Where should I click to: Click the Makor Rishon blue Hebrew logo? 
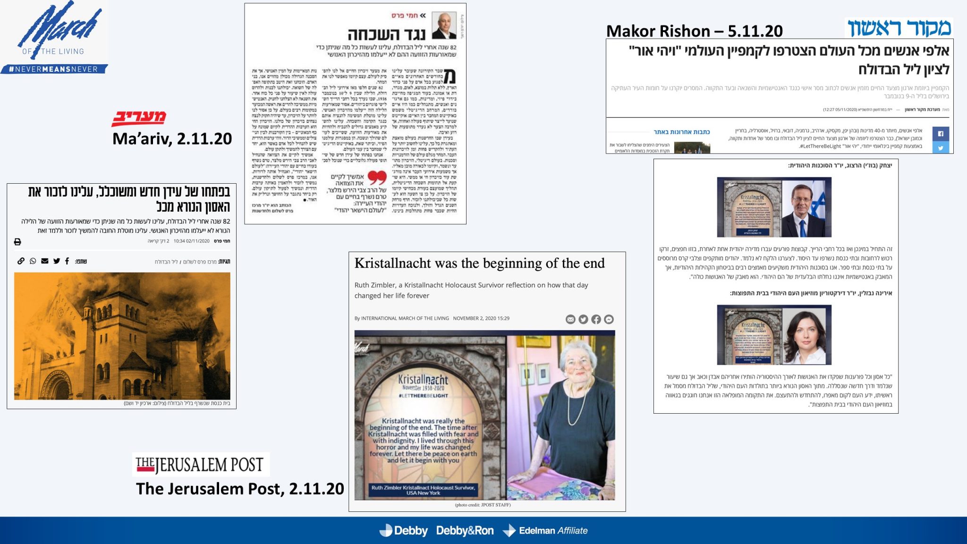pos(899,28)
